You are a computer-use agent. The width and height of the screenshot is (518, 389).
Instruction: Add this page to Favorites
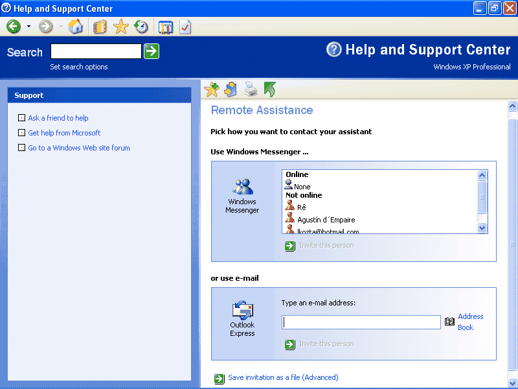(212, 89)
